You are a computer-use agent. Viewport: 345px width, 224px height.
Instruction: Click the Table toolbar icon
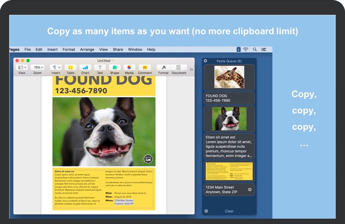click(x=70, y=67)
